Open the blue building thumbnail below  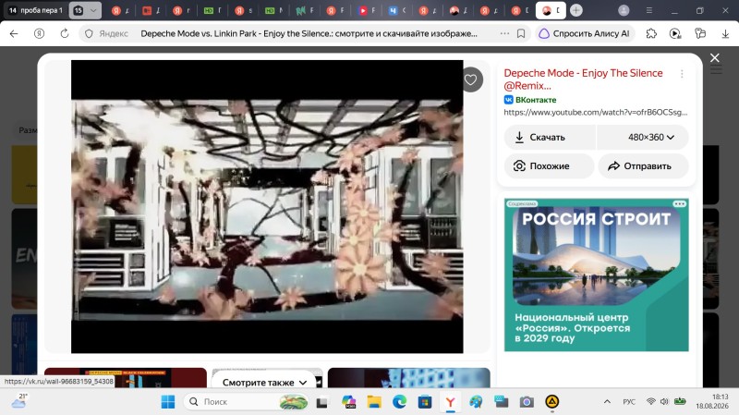408,378
